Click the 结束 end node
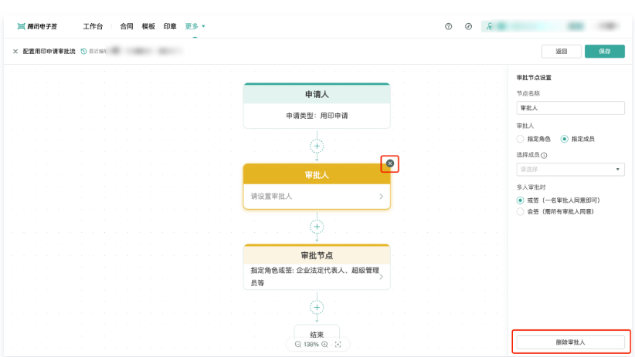Image resolution: width=635 pixels, height=357 pixels. (317, 335)
